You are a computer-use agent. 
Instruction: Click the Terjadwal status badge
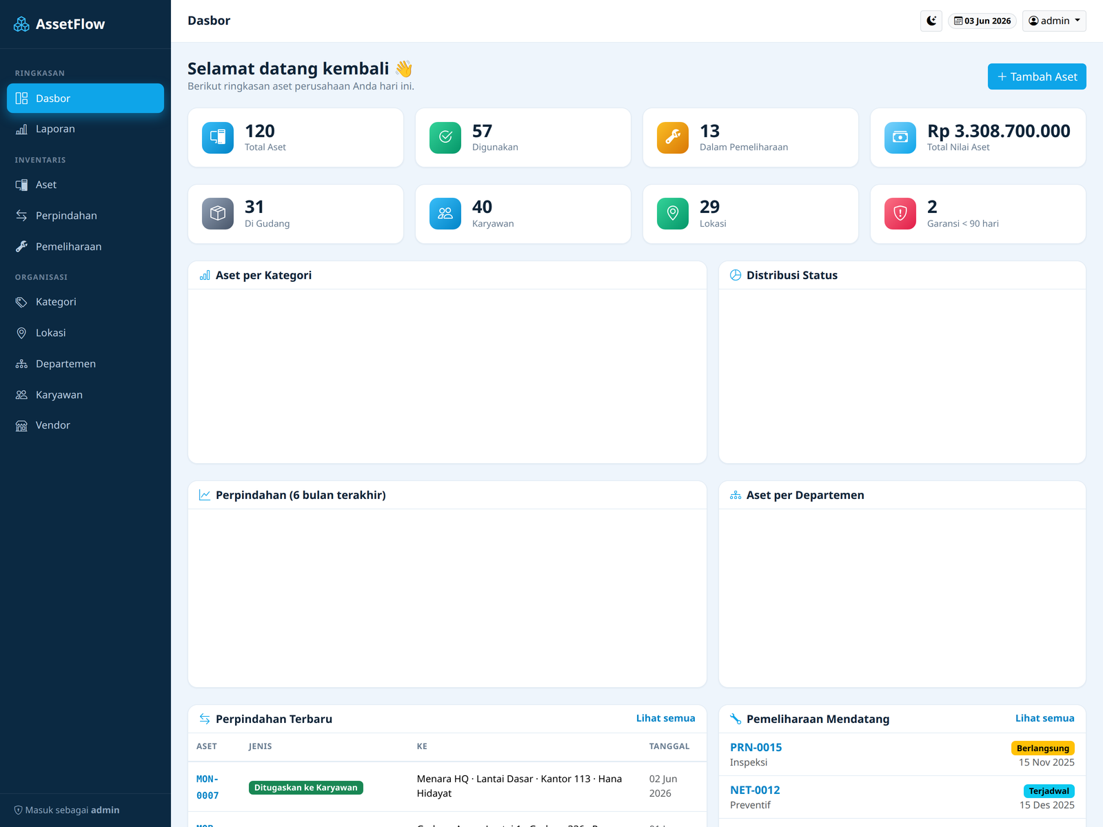(x=1049, y=791)
